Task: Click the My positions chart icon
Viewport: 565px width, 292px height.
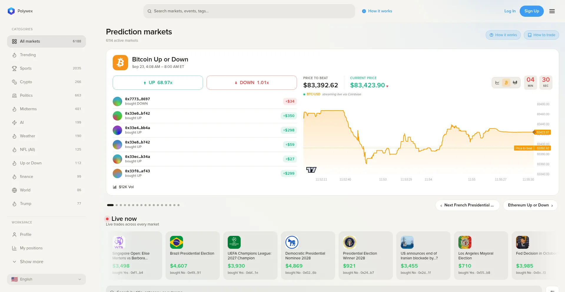Action: [14, 248]
